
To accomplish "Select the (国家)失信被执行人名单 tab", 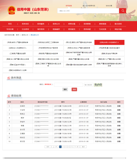I will [x=18, y=70].
